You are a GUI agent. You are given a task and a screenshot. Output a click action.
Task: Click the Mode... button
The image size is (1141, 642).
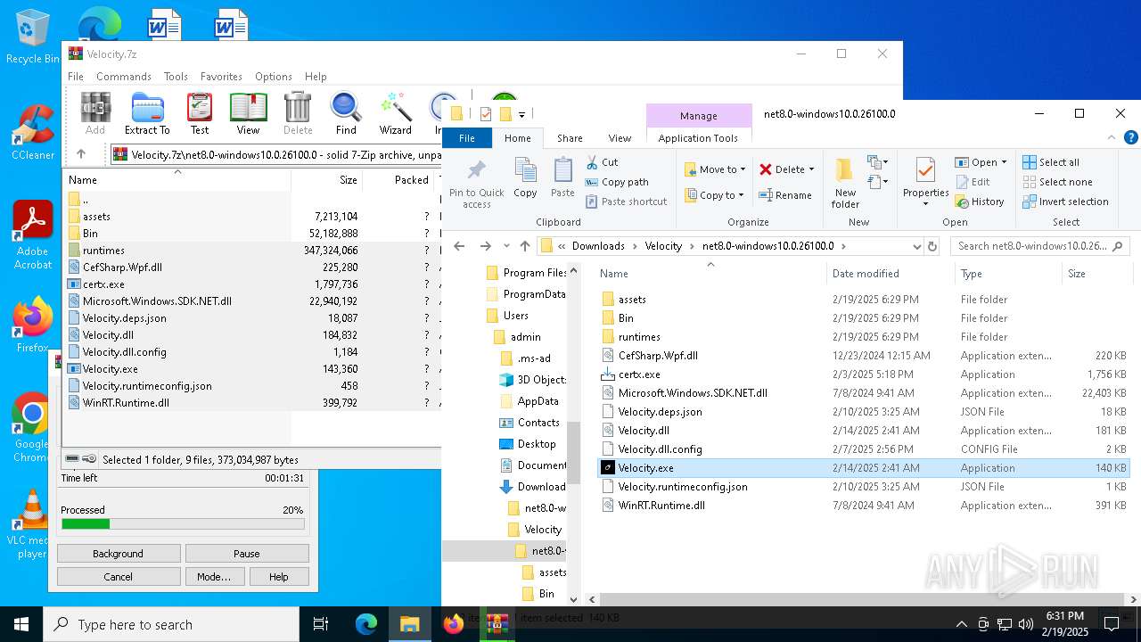pos(214,577)
